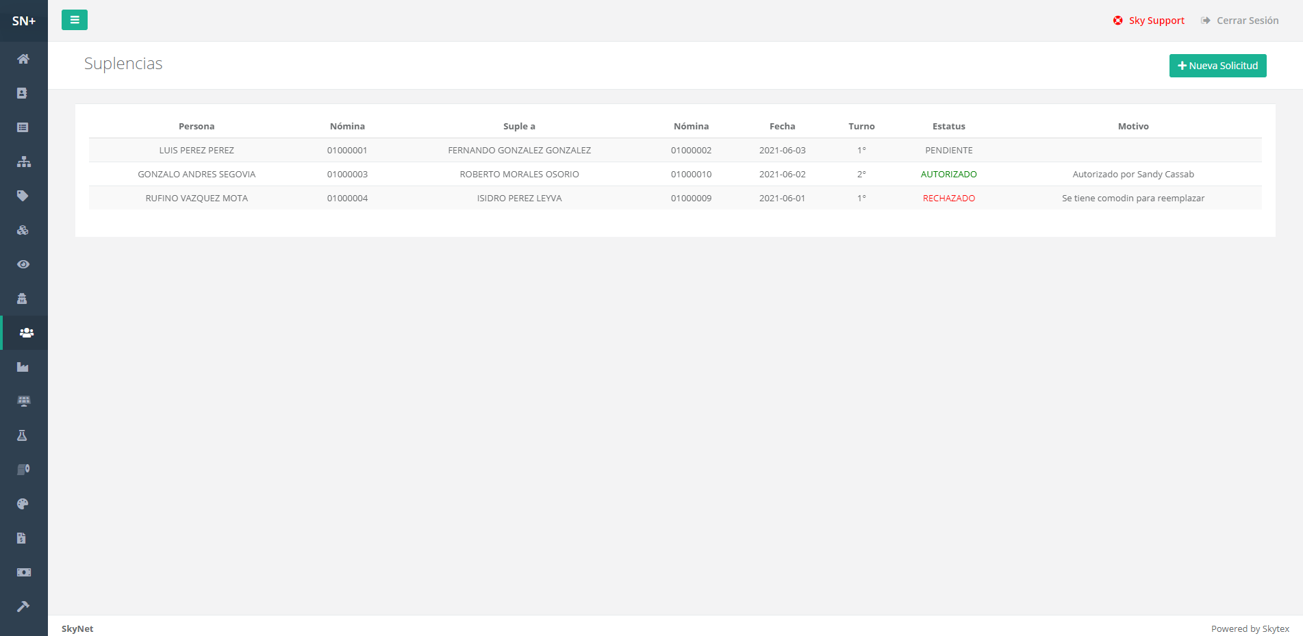The image size is (1303, 636).
Task: Select FERNANDO GONZALEZ GONZALEZ in Suple a
Action: click(519, 151)
